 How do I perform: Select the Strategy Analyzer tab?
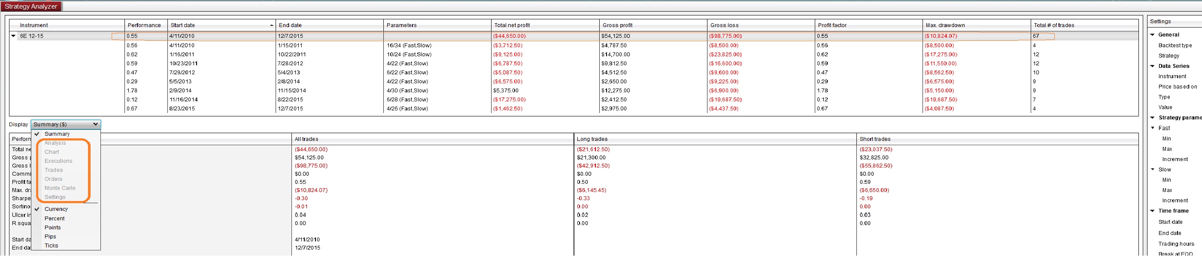coord(31,6)
